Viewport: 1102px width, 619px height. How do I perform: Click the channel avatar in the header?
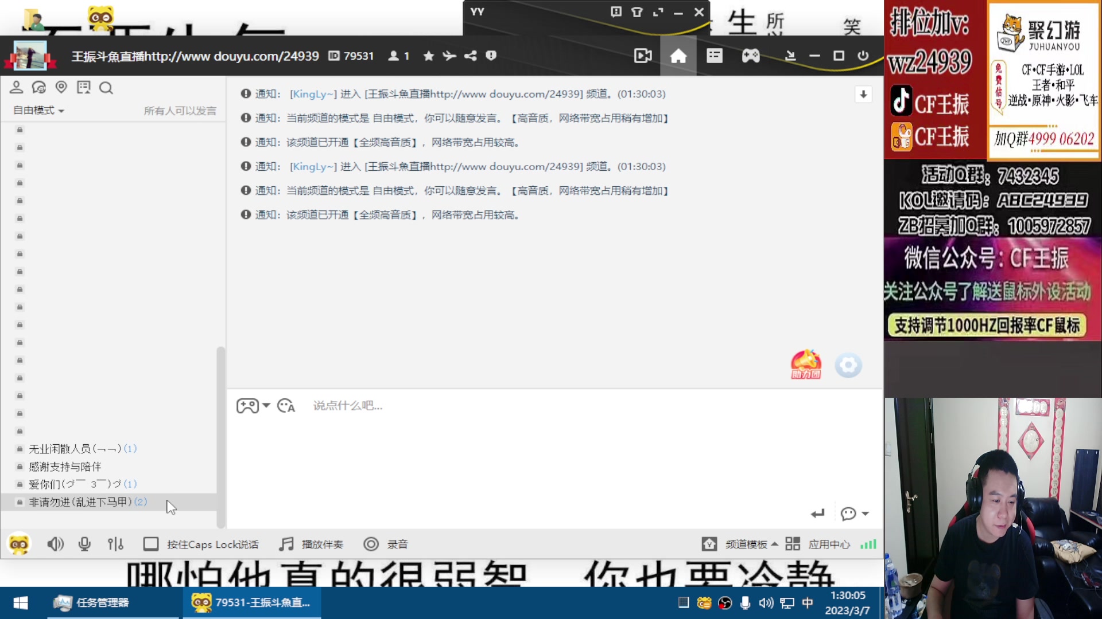[x=30, y=56]
